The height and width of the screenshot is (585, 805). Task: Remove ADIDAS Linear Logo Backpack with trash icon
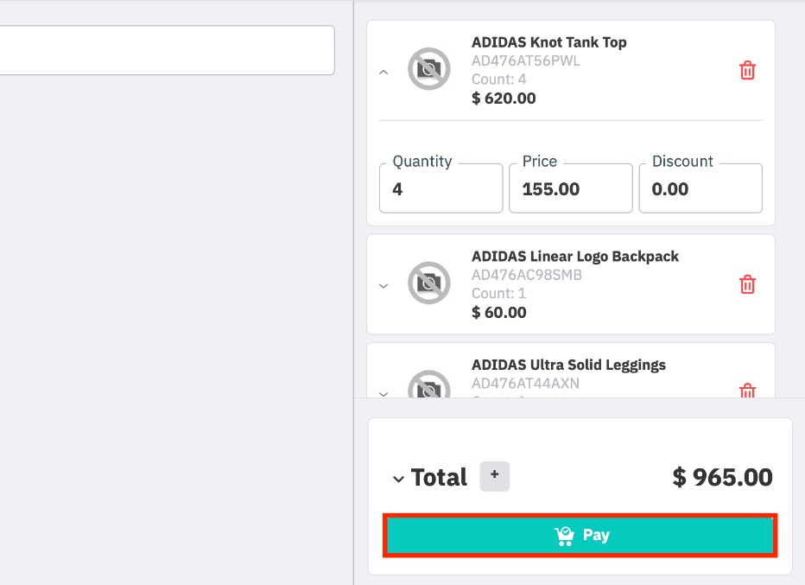[748, 284]
